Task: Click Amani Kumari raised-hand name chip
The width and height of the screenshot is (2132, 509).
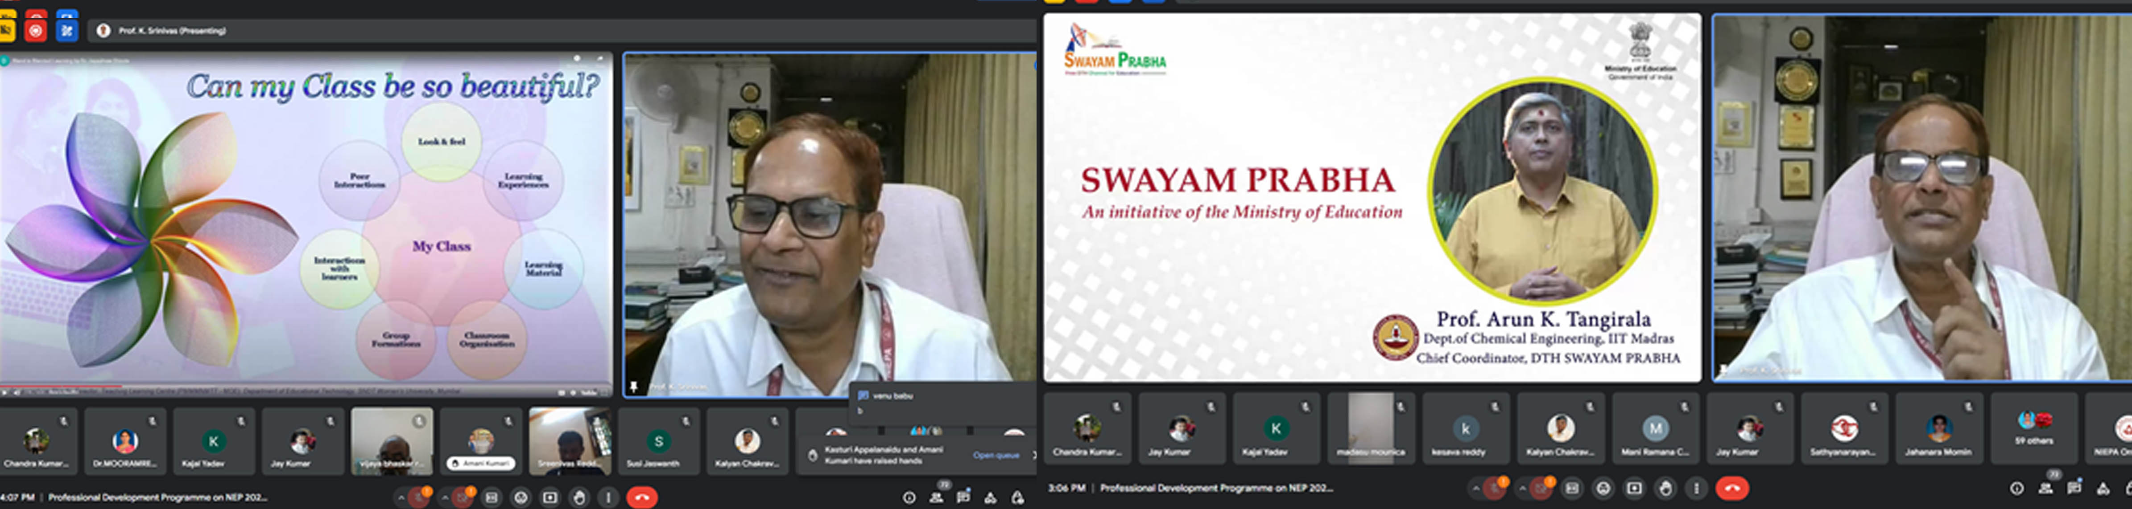Action: click(480, 464)
